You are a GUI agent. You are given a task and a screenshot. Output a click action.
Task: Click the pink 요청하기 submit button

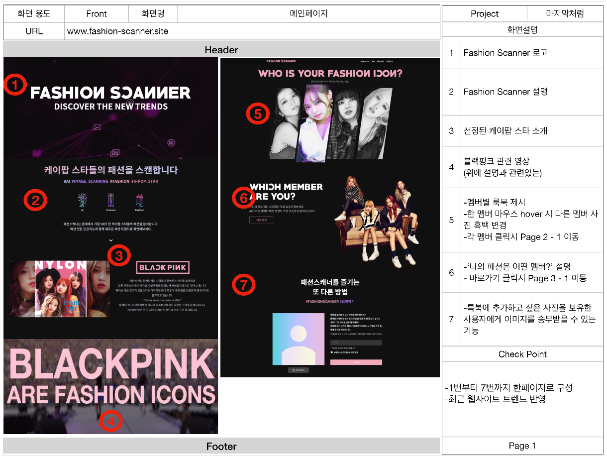pos(356,362)
